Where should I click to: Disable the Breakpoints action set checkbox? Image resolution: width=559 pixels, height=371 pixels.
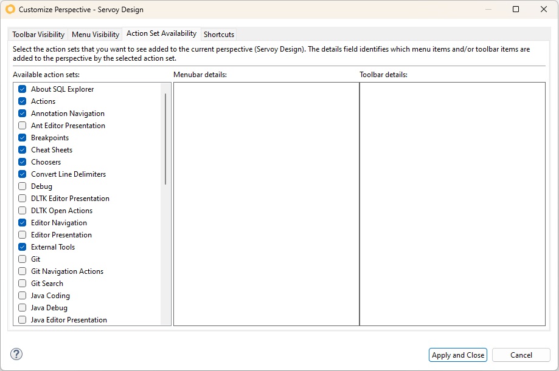pos(23,138)
